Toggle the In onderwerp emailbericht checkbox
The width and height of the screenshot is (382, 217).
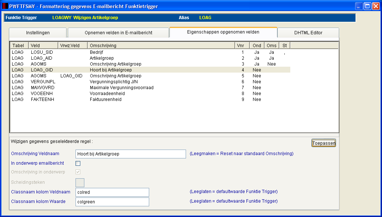[x=78, y=163]
